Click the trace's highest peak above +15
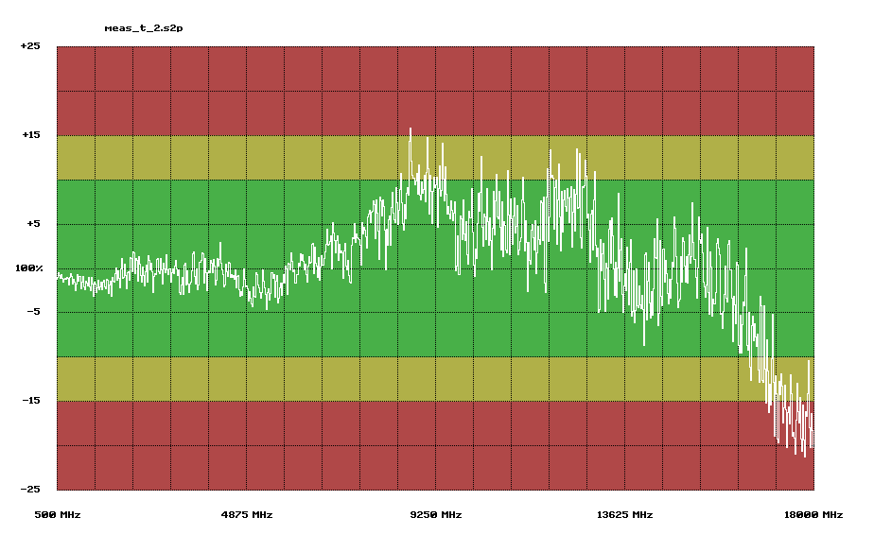 point(411,129)
